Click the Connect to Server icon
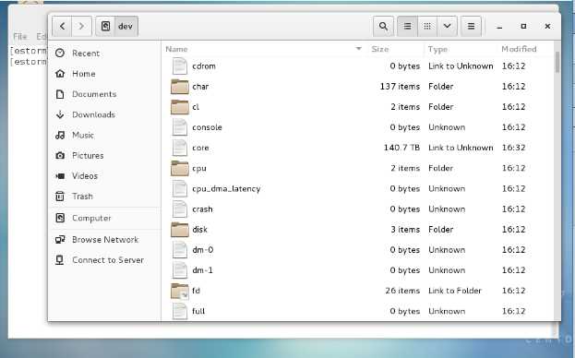 [59, 260]
